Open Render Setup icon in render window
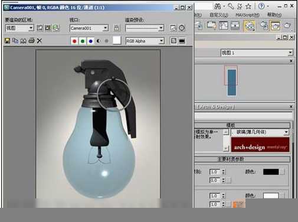Screen dimensions: 298x222 173,28
